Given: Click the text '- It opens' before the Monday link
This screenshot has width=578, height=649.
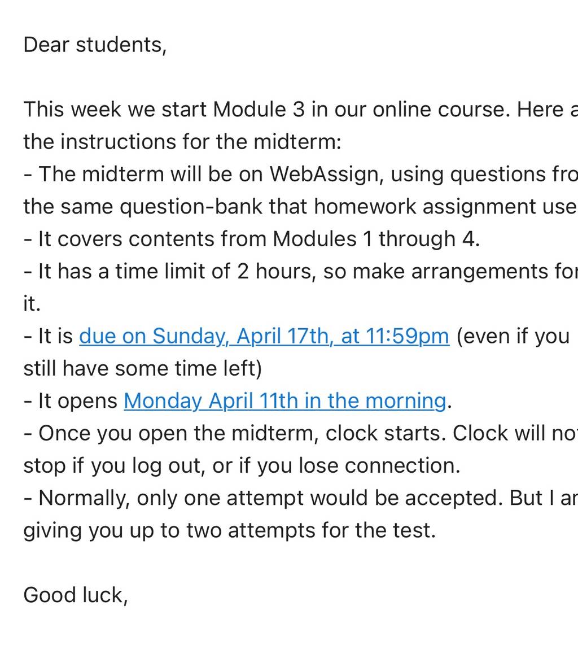Looking at the screenshot, I should (x=71, y=401).
